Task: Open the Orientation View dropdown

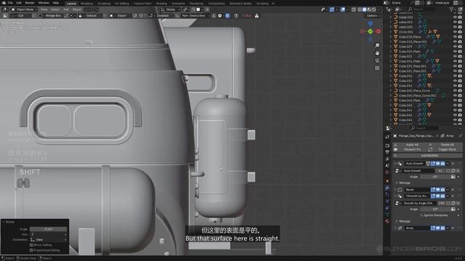Action: 49,240
